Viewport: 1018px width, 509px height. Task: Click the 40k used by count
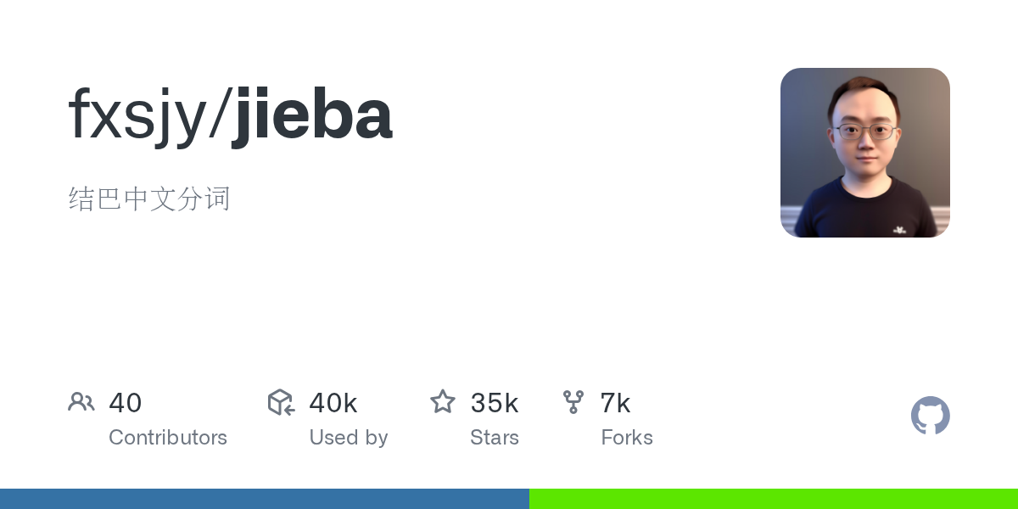pos(333,403)
